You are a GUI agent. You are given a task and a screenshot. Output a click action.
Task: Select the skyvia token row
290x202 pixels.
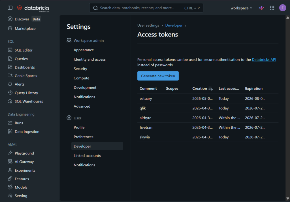208,137
